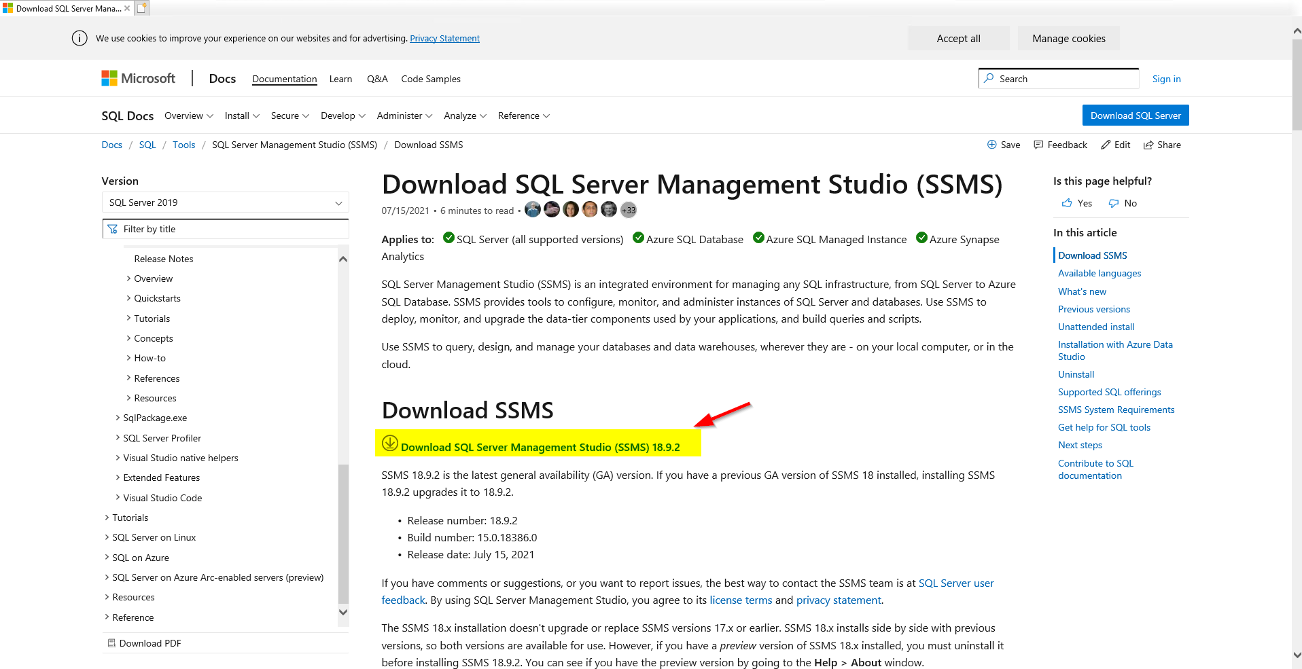Close the browser tab
Viewport: 1302px width, 669px height.
[x=127, y=8]
